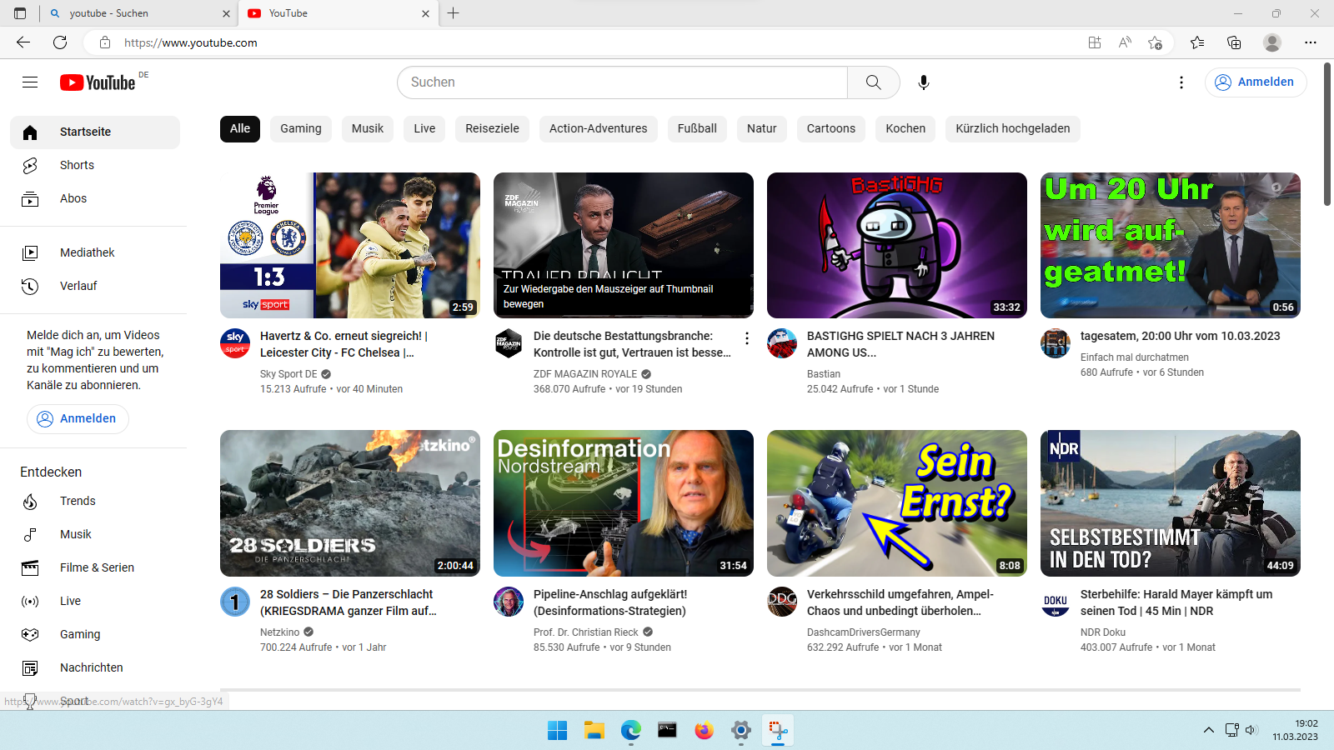Image resolution: width=1334 pixels, height=750 pixels.
Task: Add this page to favorites
Action: [1155, 42]
